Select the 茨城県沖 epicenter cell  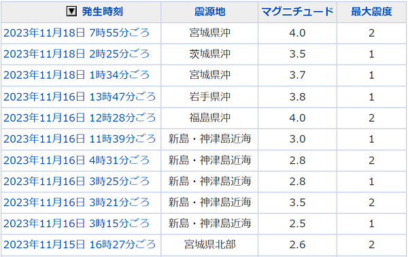[x=209, y=54]
